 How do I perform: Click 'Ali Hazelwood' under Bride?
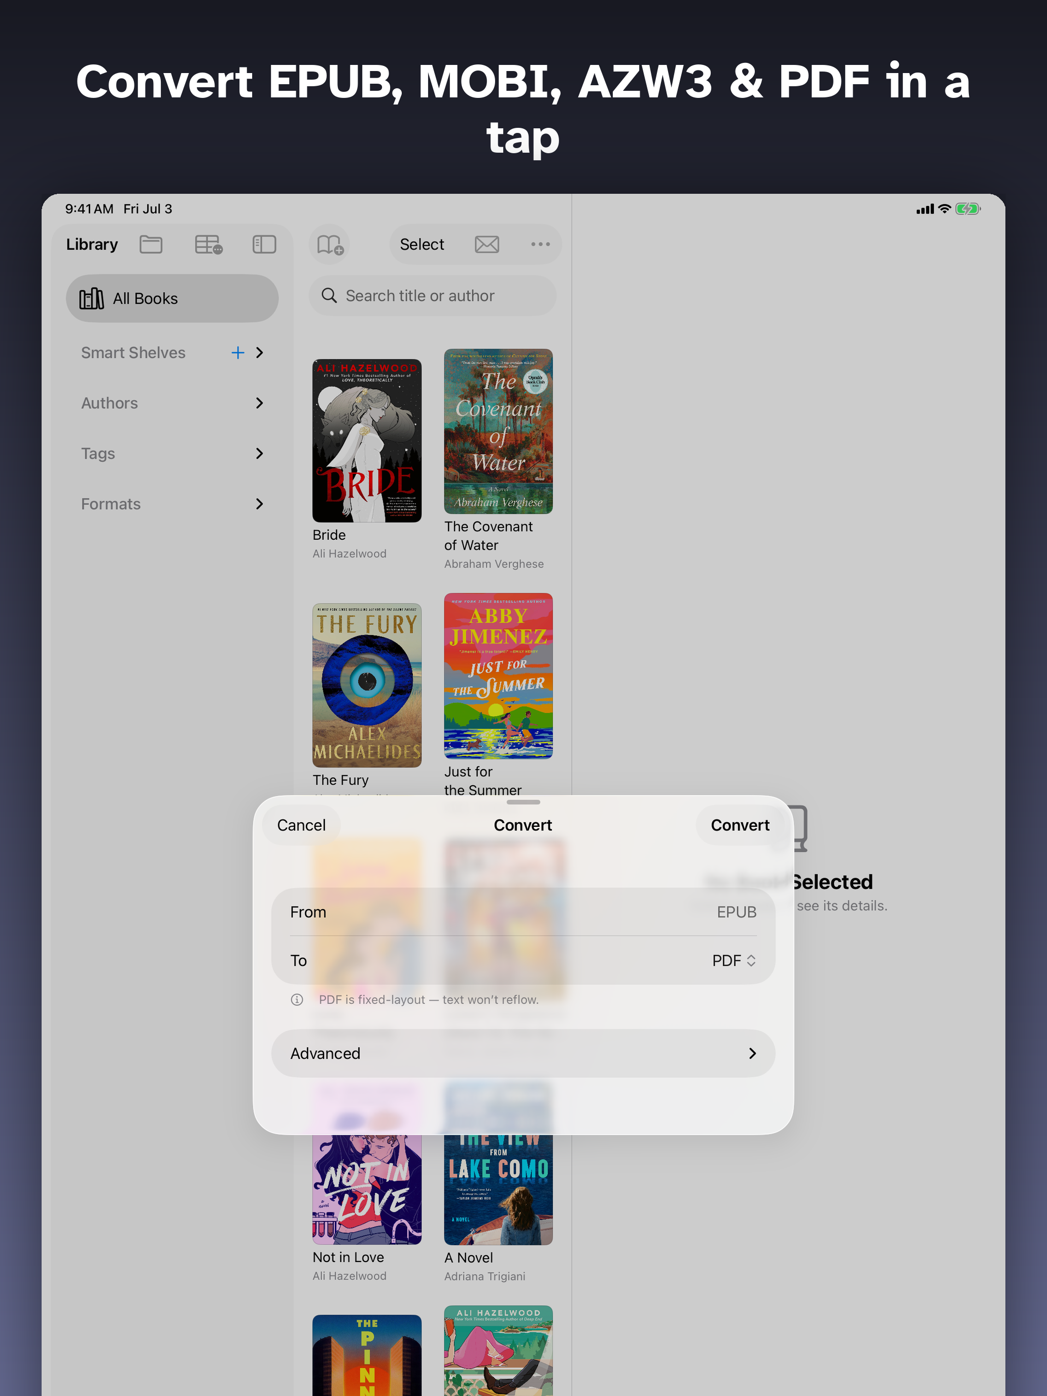pyautogui.click(x=349, y=553)
